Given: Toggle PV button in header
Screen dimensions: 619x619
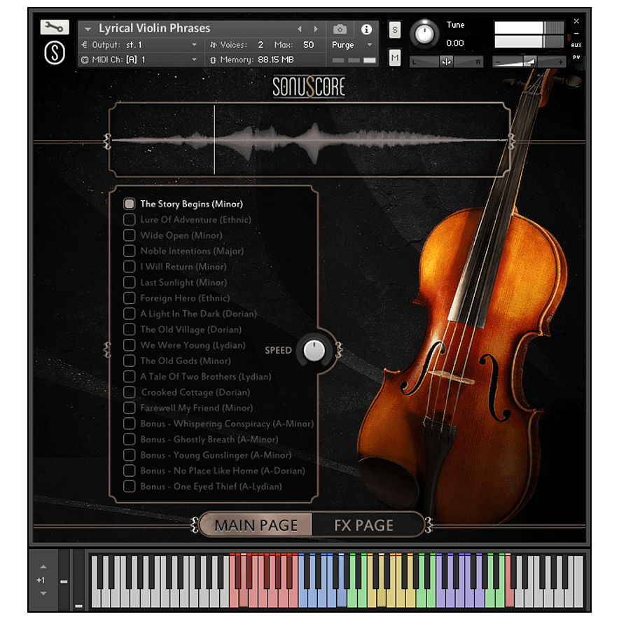Looking at the screenshot, I should [576, 57].
